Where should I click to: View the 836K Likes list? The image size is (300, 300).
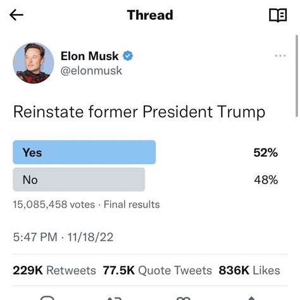249,270
